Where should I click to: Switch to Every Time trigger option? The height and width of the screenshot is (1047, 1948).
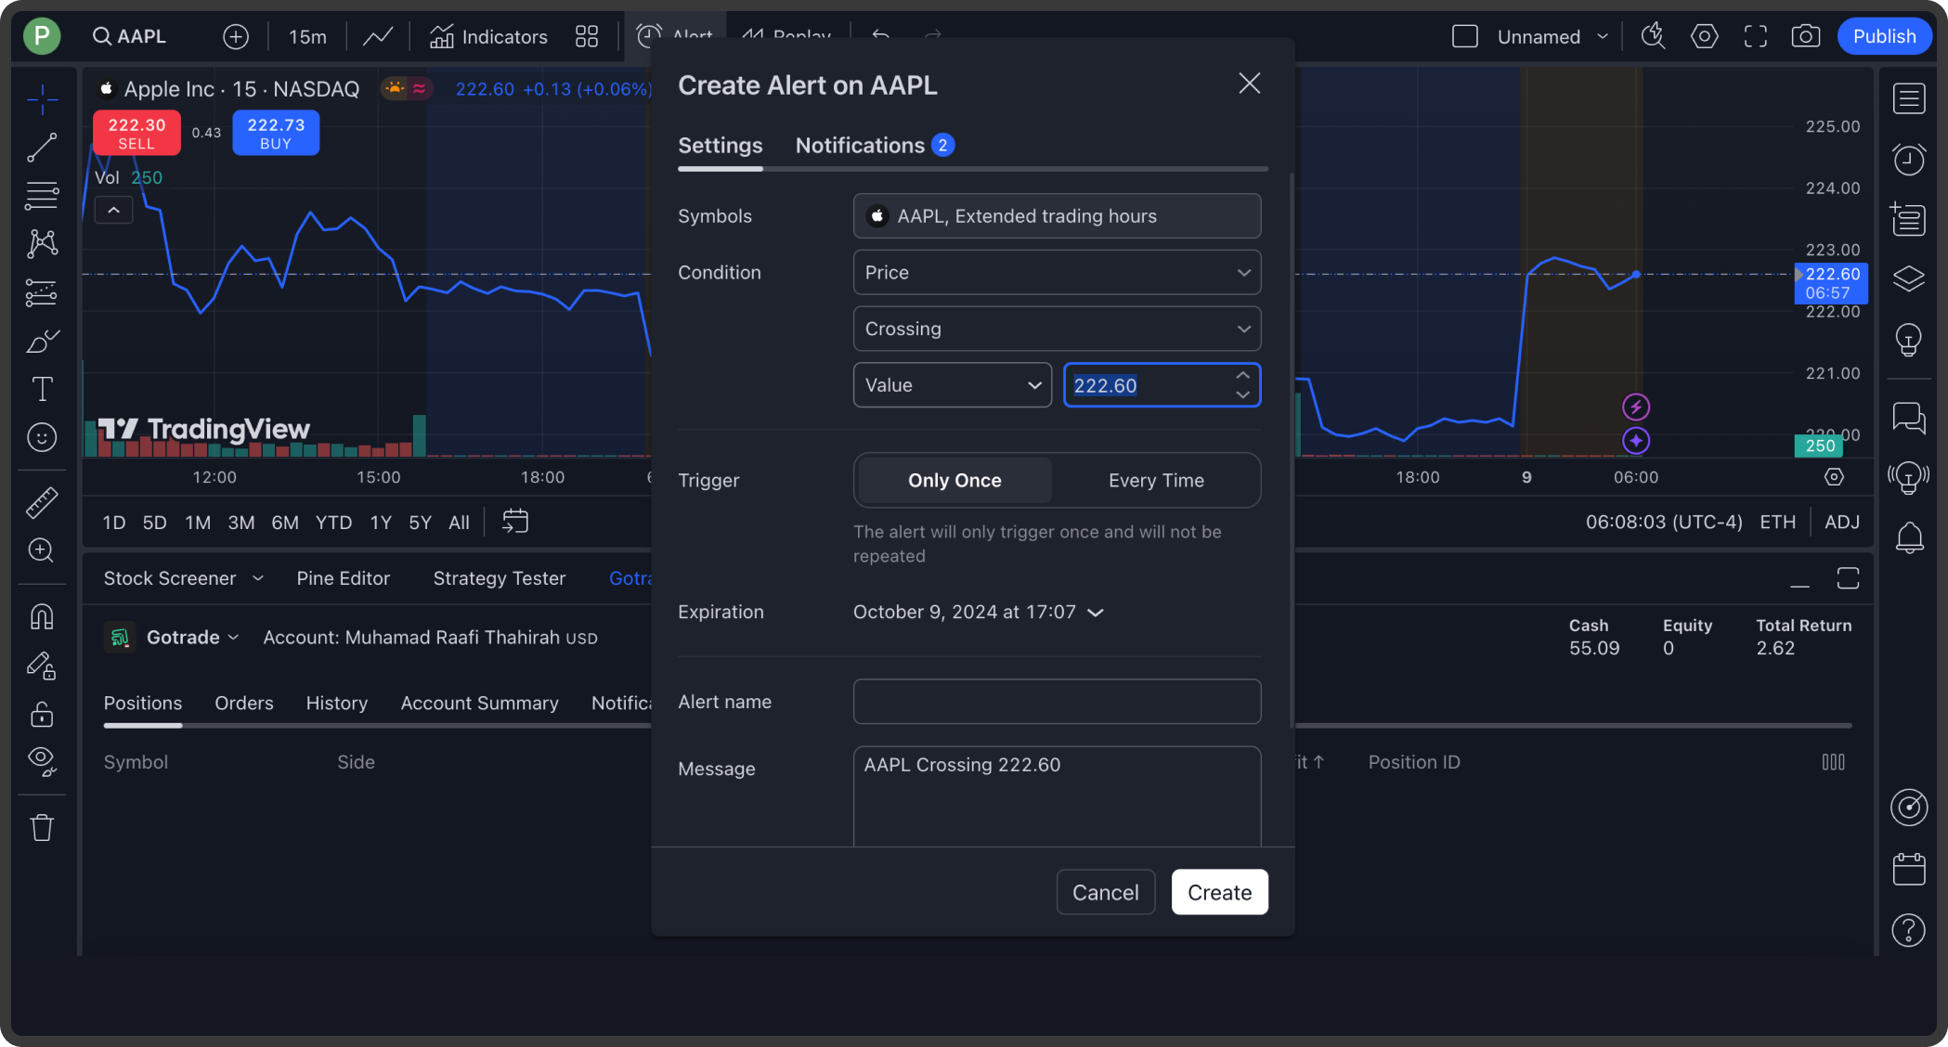pyautogui.click(x=1156, y=480)
